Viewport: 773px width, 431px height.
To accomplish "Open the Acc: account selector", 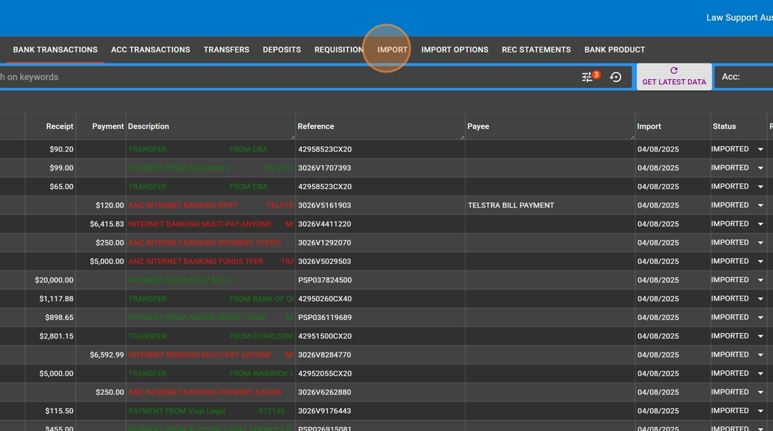I will pyautogui.click(x=744, y=77).
